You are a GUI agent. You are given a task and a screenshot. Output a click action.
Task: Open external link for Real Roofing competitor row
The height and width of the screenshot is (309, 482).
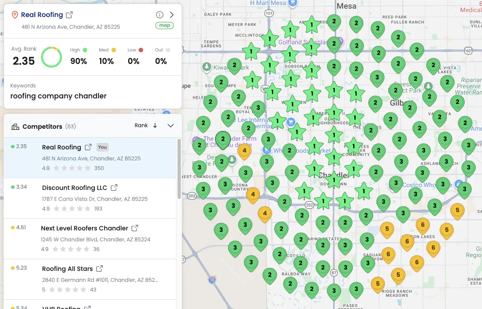pos(88,147)
